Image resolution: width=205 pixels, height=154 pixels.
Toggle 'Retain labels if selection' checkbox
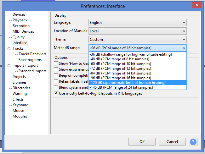tap(56, 81)
